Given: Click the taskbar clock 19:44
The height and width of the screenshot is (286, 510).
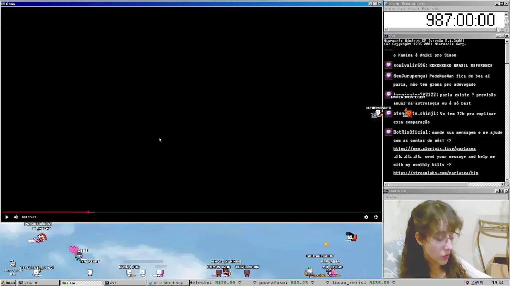Looking at the screenshot, I should (497, 283).
